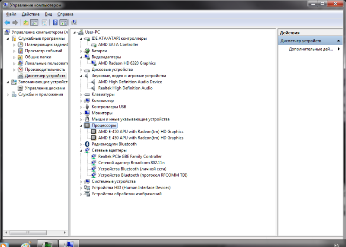This screenshot has width=346, height=247.
Task: Open the Справка menu
Action: [x=64, y=14]
